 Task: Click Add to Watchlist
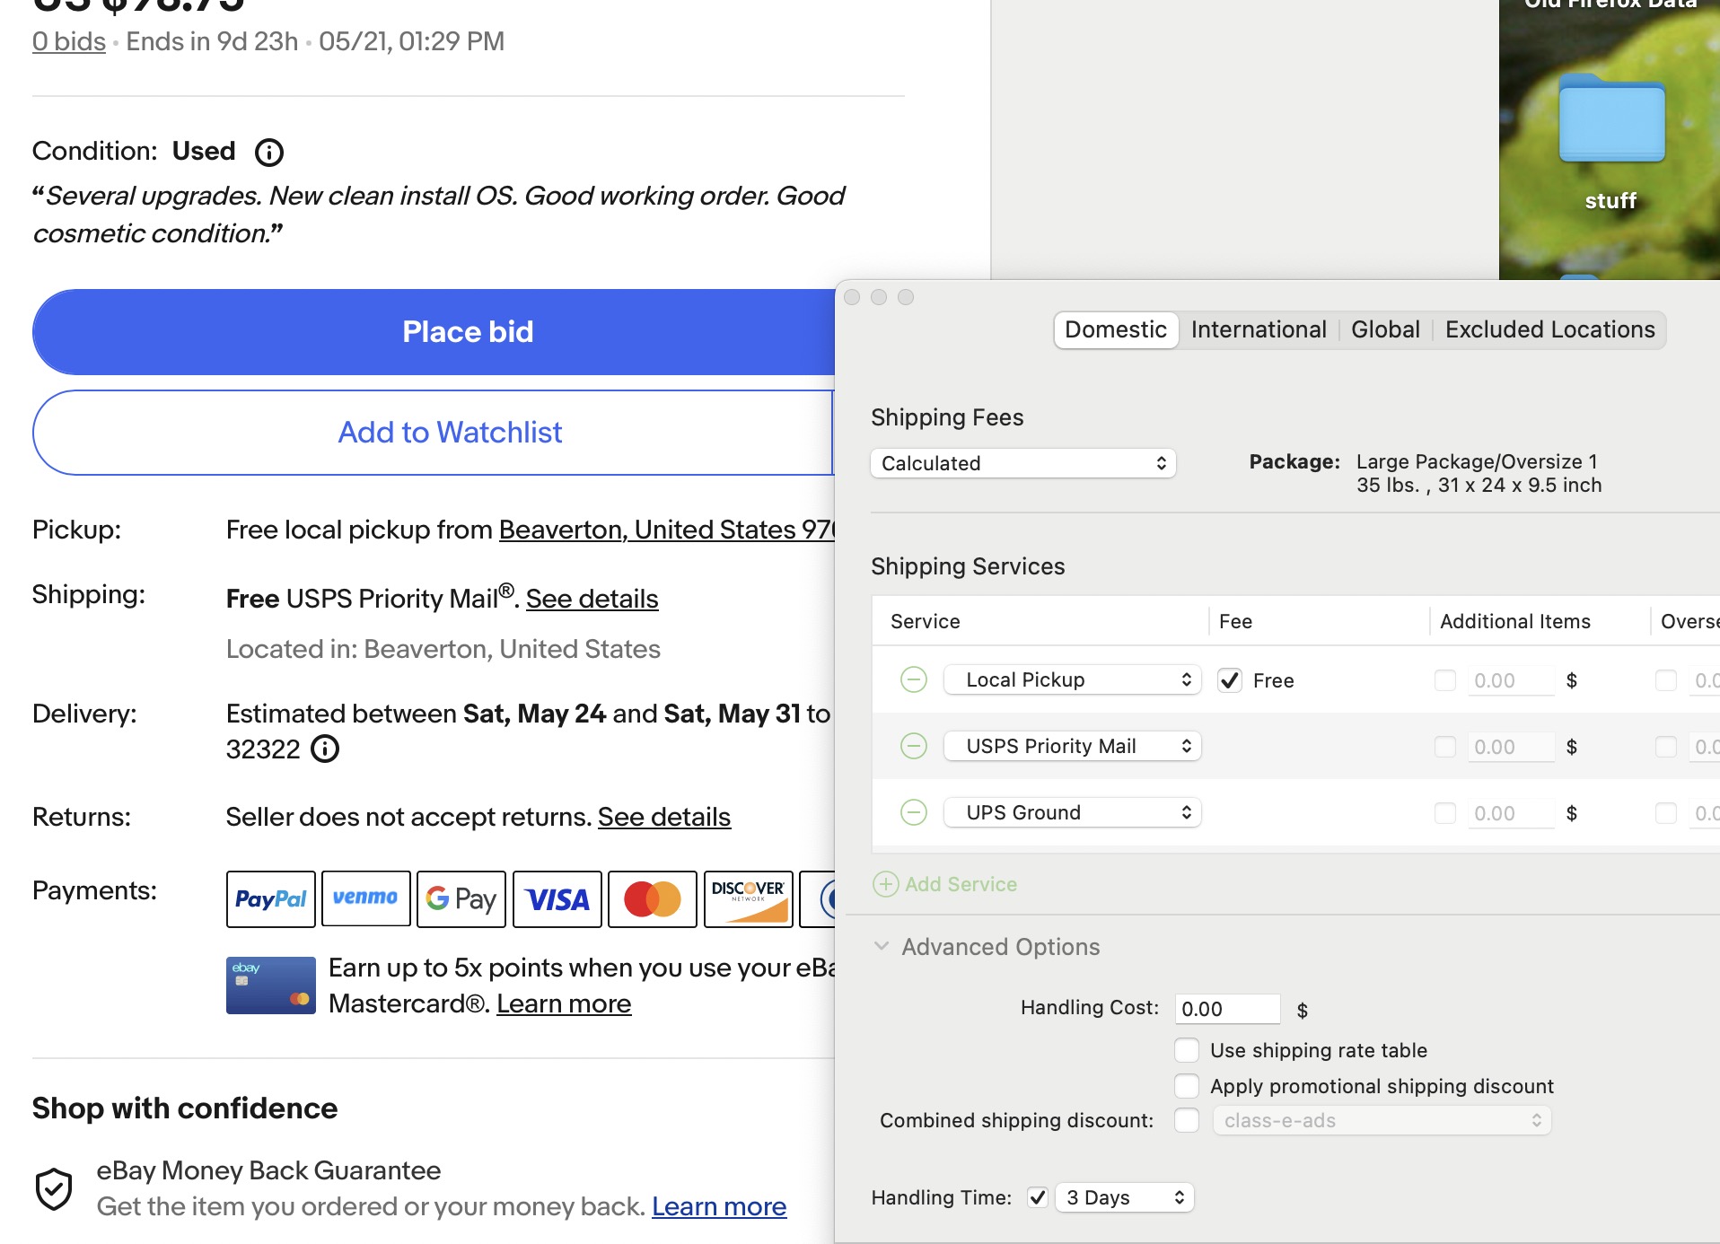click(434, 433)
